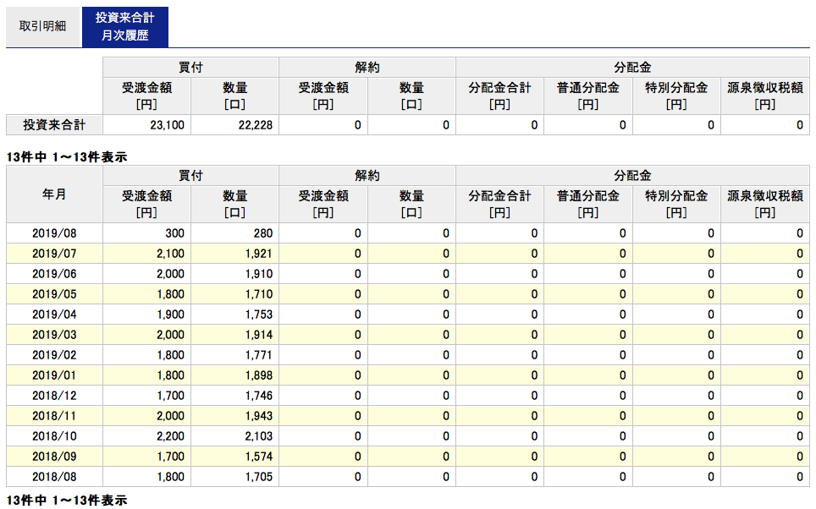This screenshot has width=816, height=509.
Task: Click the total quantity 22,228
Action: 256,125
